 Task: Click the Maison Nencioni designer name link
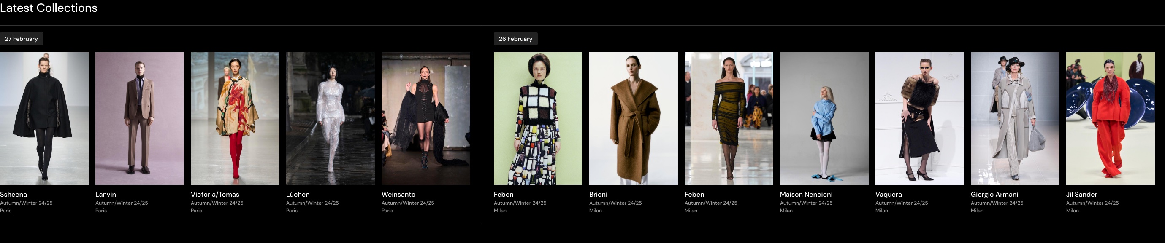(x=806, y=194)
